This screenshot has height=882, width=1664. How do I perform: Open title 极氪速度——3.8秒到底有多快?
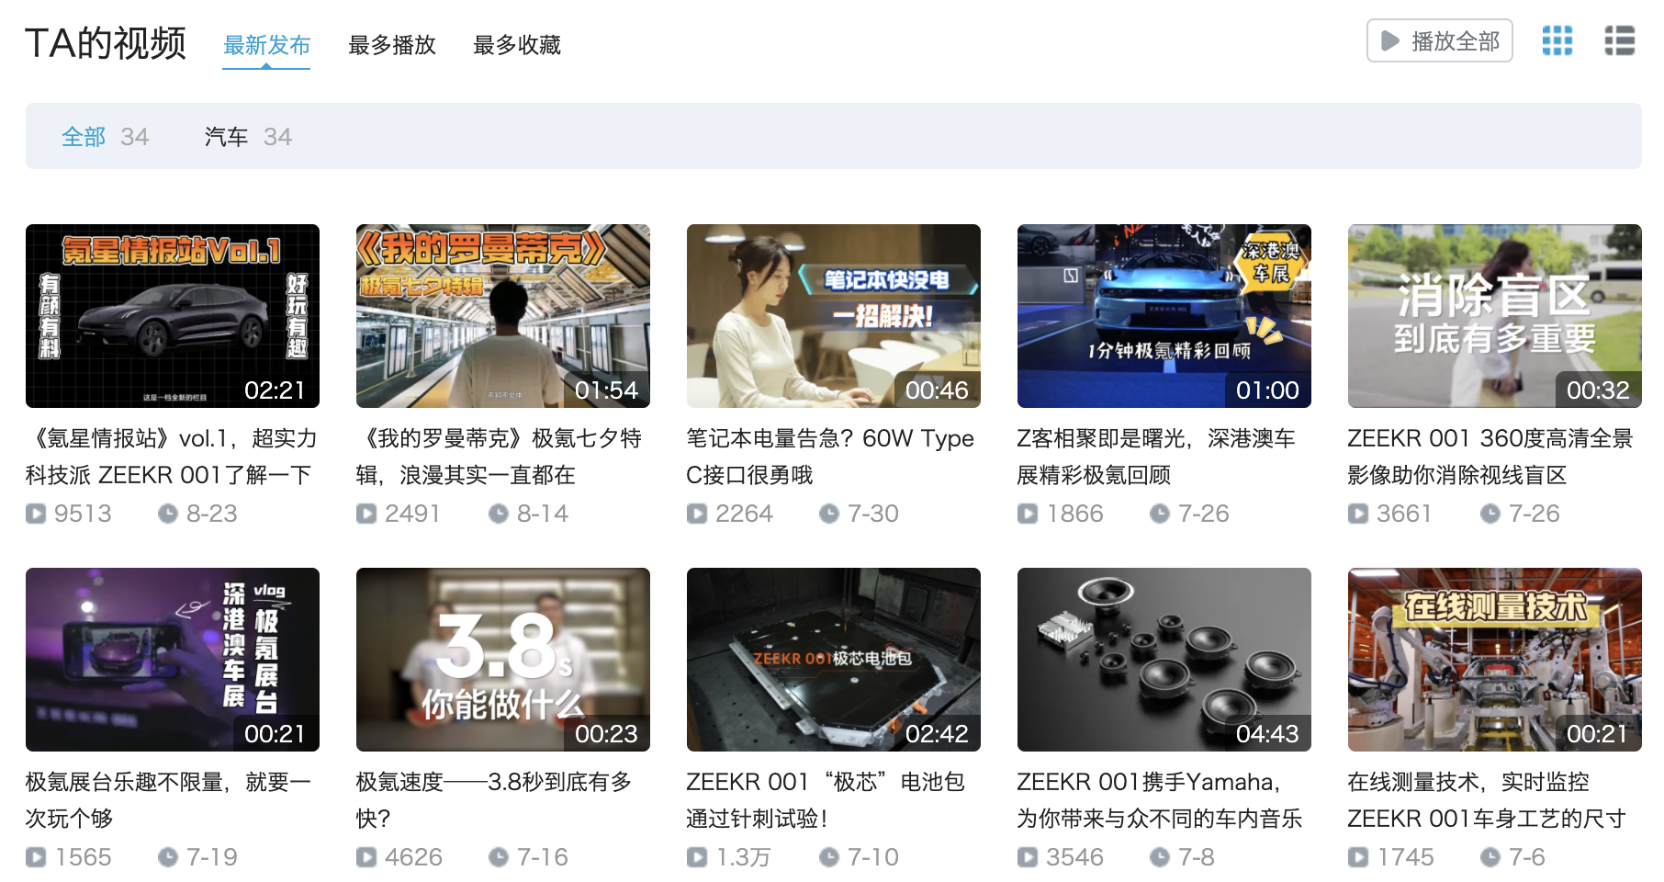[494, 800]
